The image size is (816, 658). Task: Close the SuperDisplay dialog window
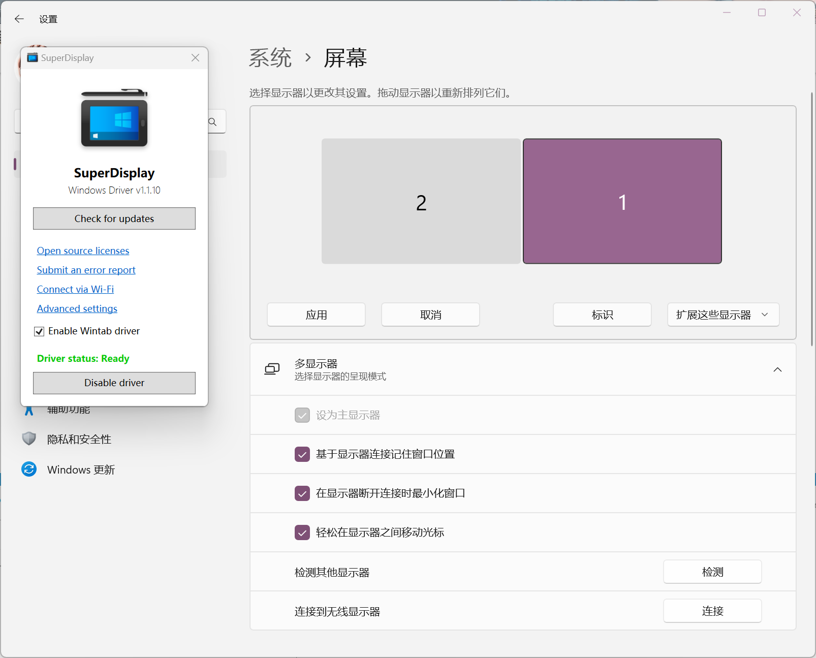click(x=195, y=58)
